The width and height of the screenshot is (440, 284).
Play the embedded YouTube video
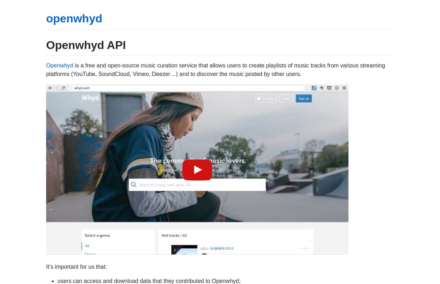197,170
